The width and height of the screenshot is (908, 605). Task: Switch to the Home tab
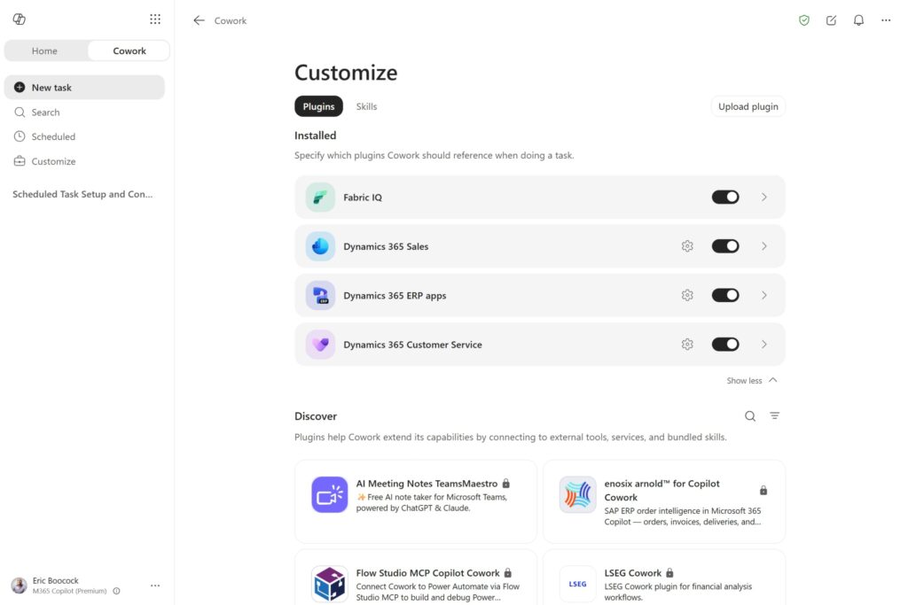[44, 50]
